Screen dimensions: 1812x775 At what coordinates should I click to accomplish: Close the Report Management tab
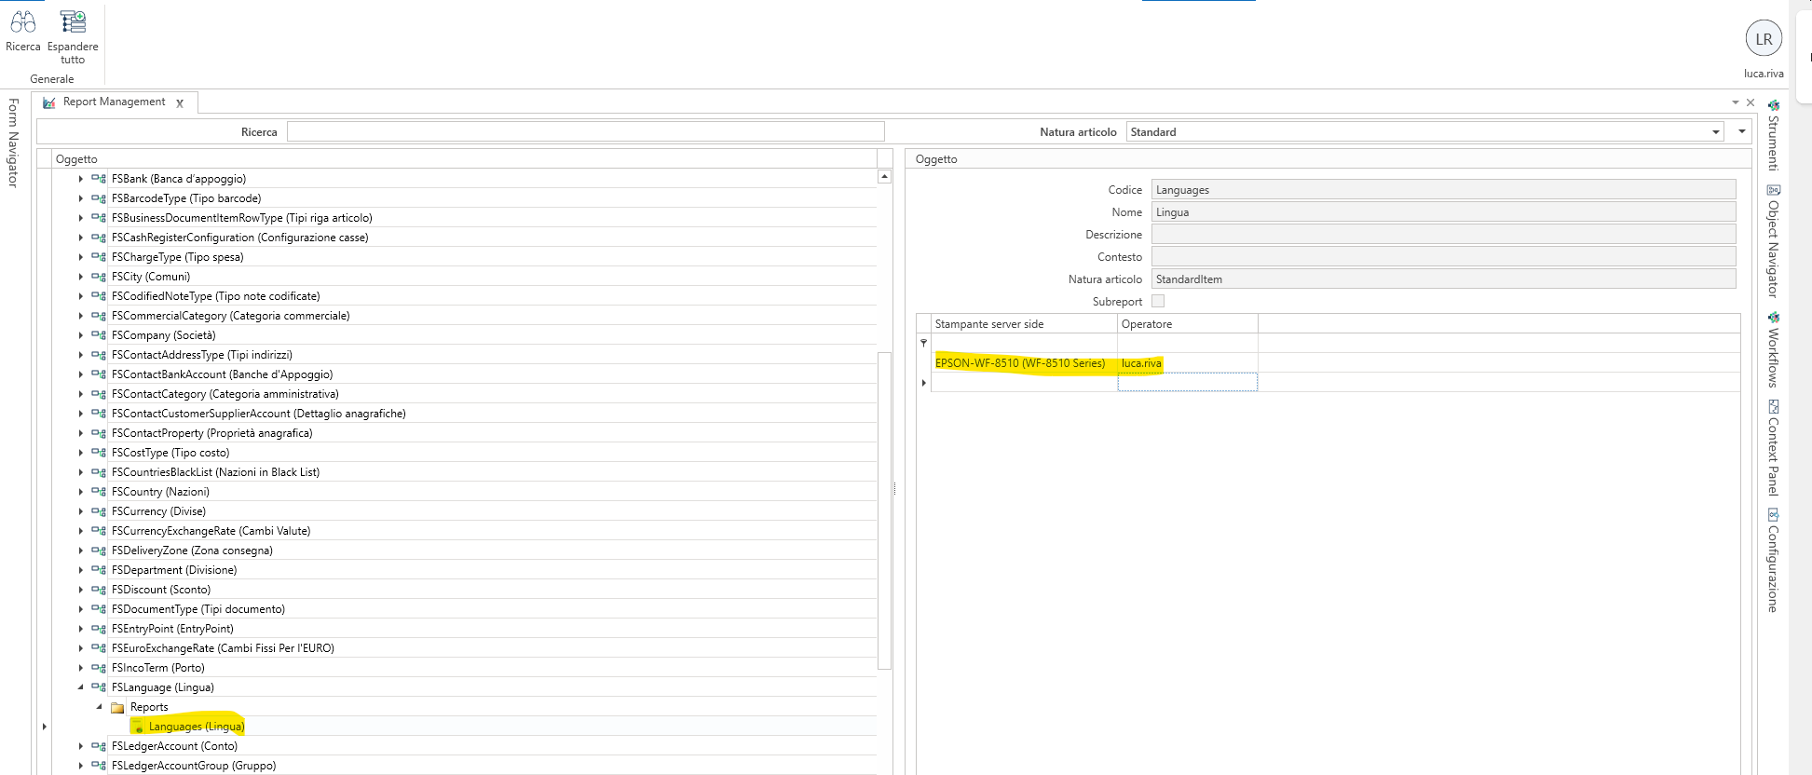tap(180, 103)
